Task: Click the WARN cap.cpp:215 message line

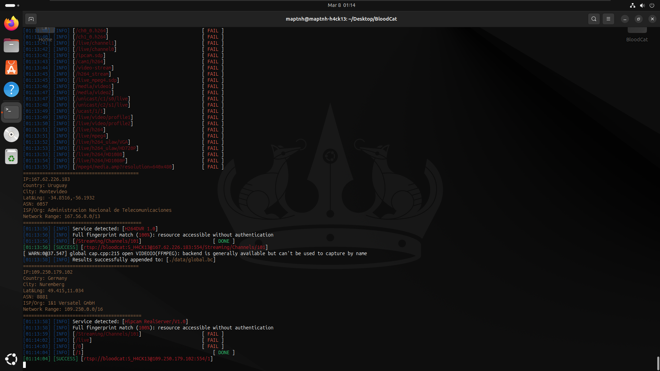Action: (x=195, y=253)
